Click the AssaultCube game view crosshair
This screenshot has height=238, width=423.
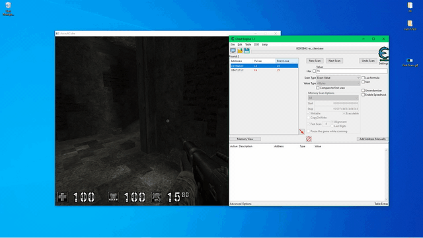point(168,121)
